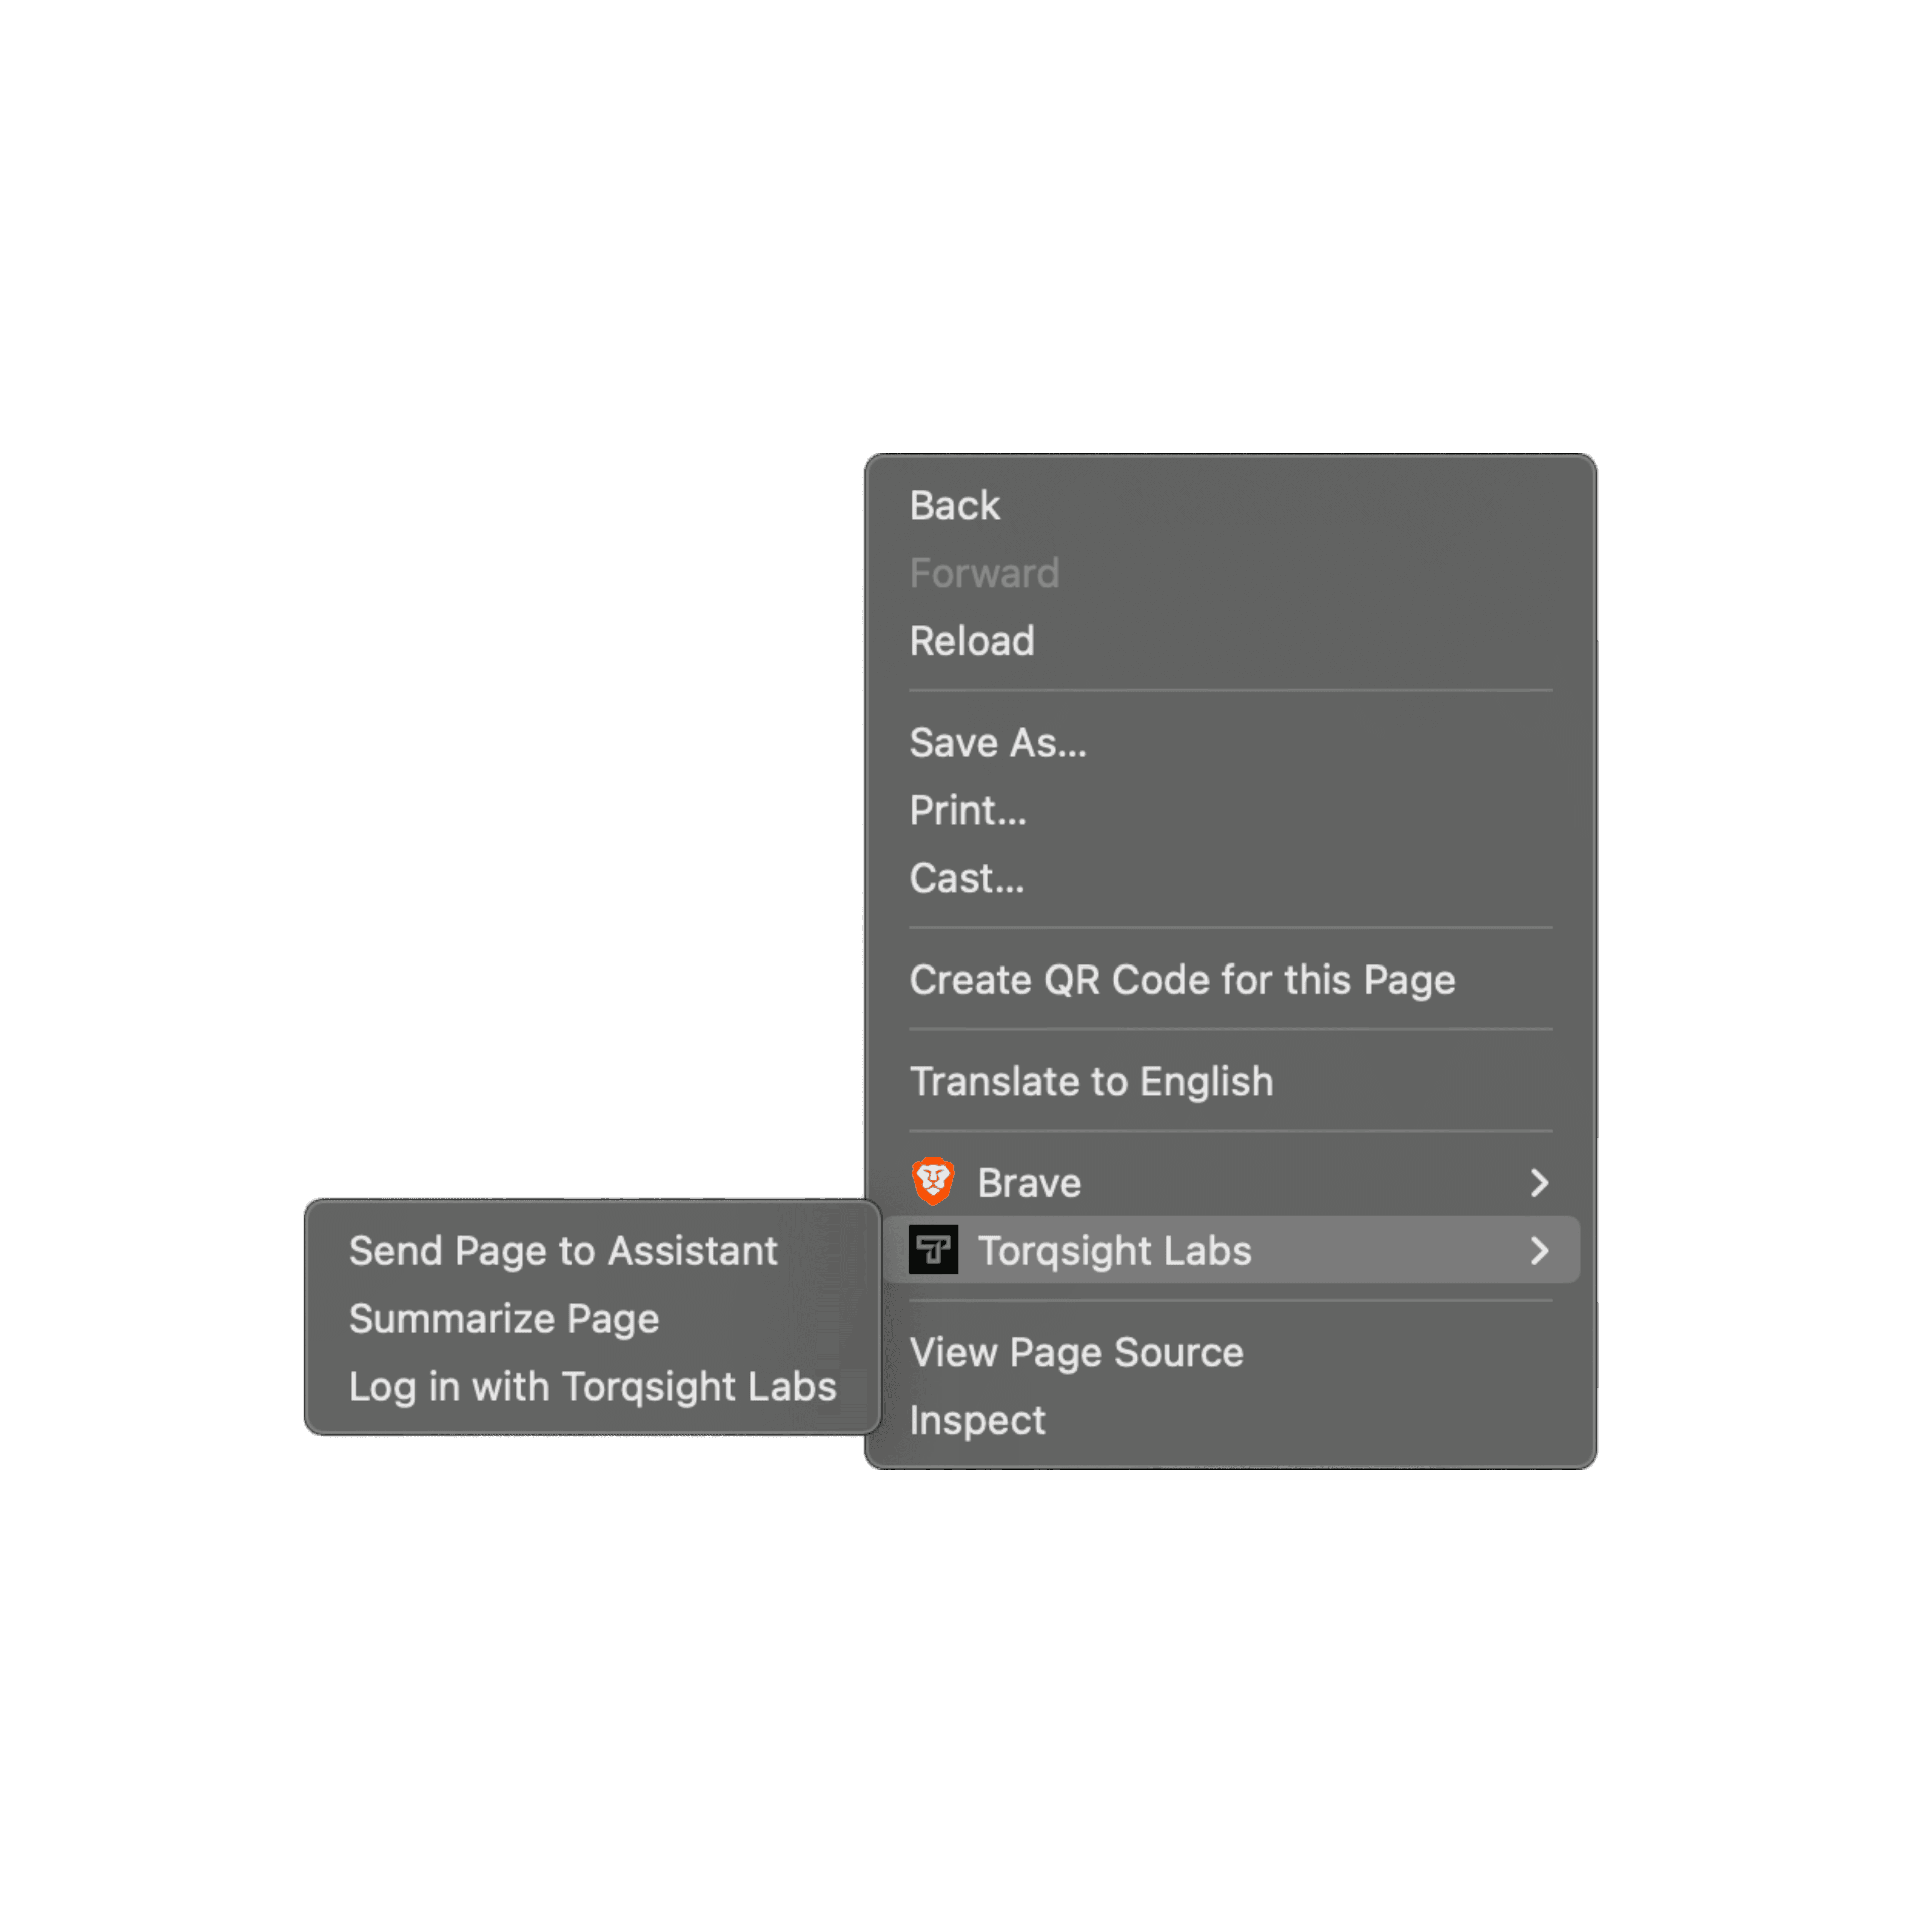The width and height of the screenshot is (1932, 1932).
Task: Choose Translate to English
Action: [x=1231, y=1081]
